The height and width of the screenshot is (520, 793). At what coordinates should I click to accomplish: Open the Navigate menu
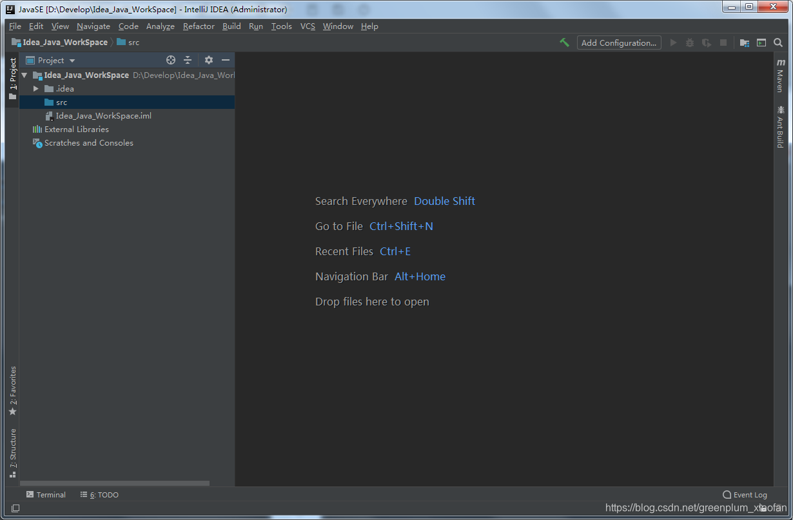point(93,26)
